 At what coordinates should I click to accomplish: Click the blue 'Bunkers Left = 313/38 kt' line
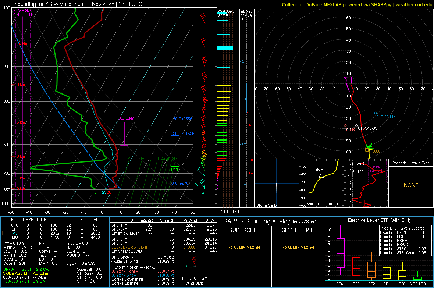[143, 275]
